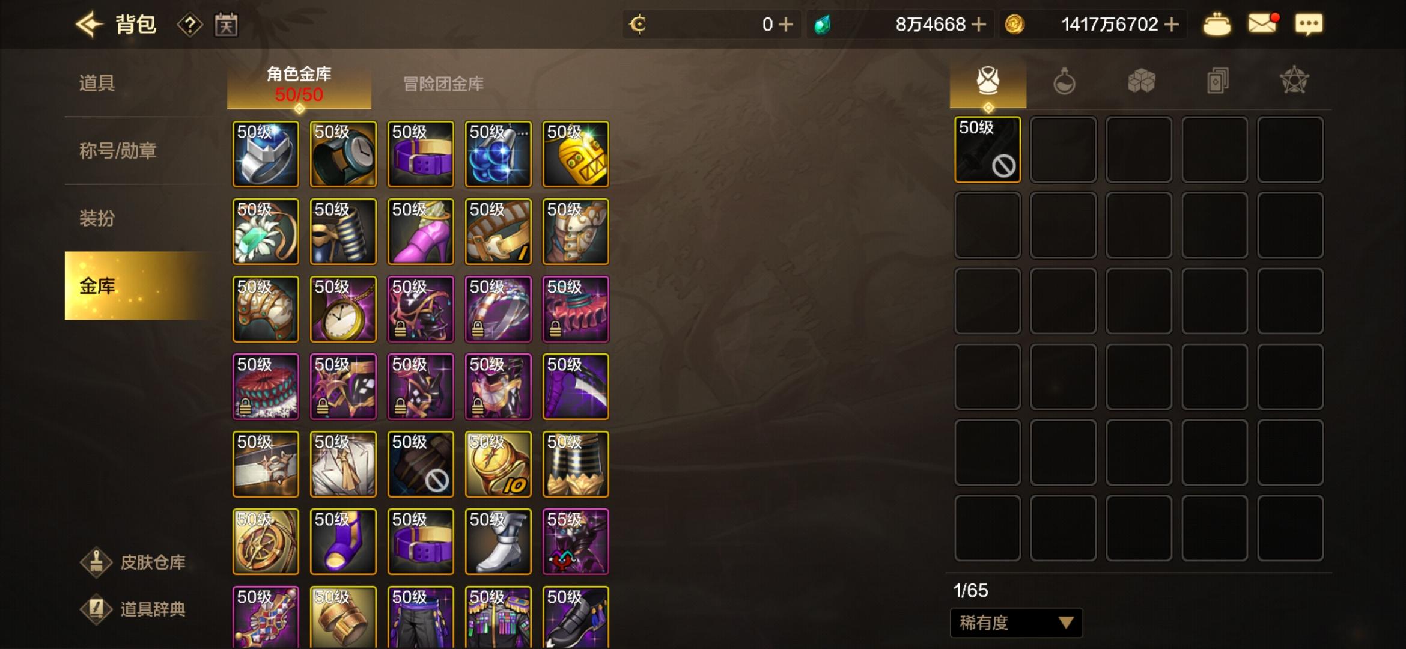This screenshot has width=1406, height=649.
Task: Open the 道具 sidebar menu
Action: [x=97, y=83]
